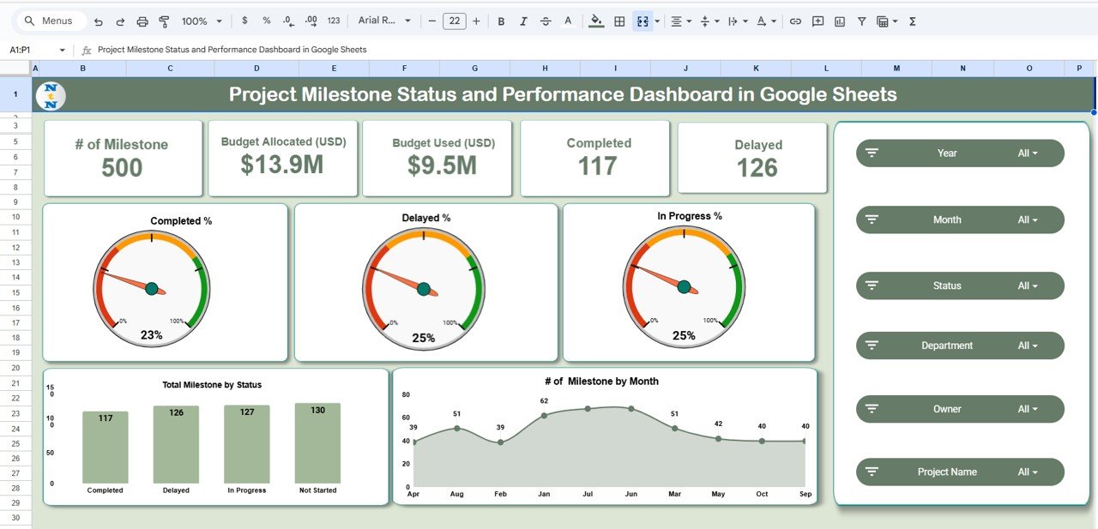This screenshot has width=1098, height=529.
Task: Open the fill color picker
Action: (x=595, y=21)
